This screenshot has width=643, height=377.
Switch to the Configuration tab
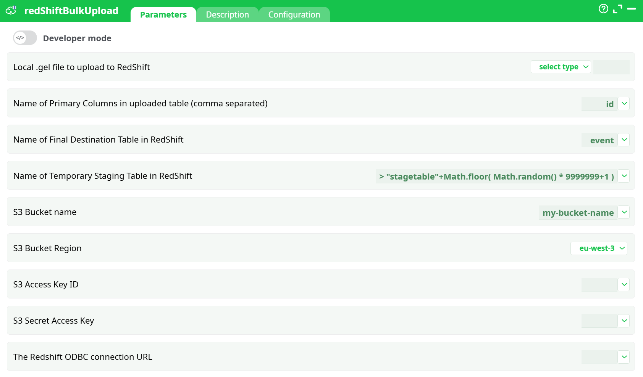pyautogui.click(x=294, y=14)
